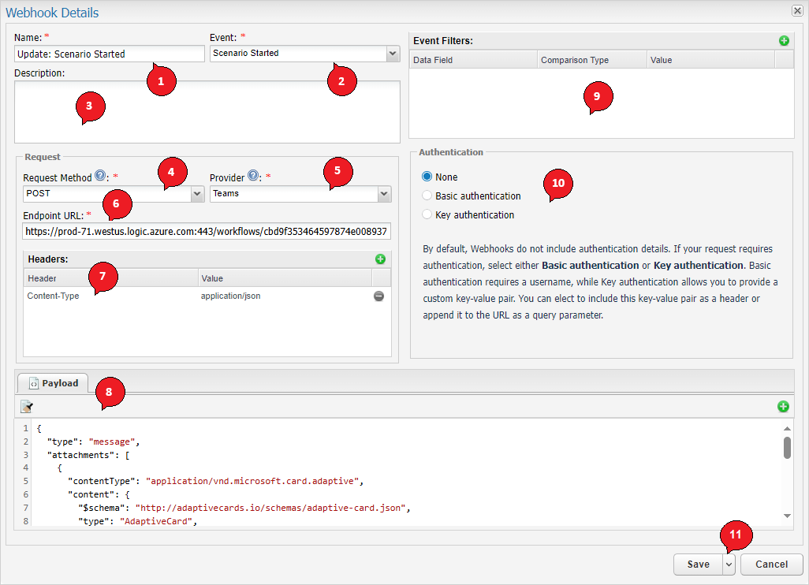Open the Provider dropdown set to Teams
Viewport: 809px width, 585px height.
[384, 193]
